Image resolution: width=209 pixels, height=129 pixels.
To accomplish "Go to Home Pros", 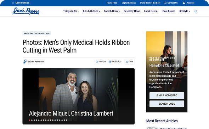I will click(112, 3).
